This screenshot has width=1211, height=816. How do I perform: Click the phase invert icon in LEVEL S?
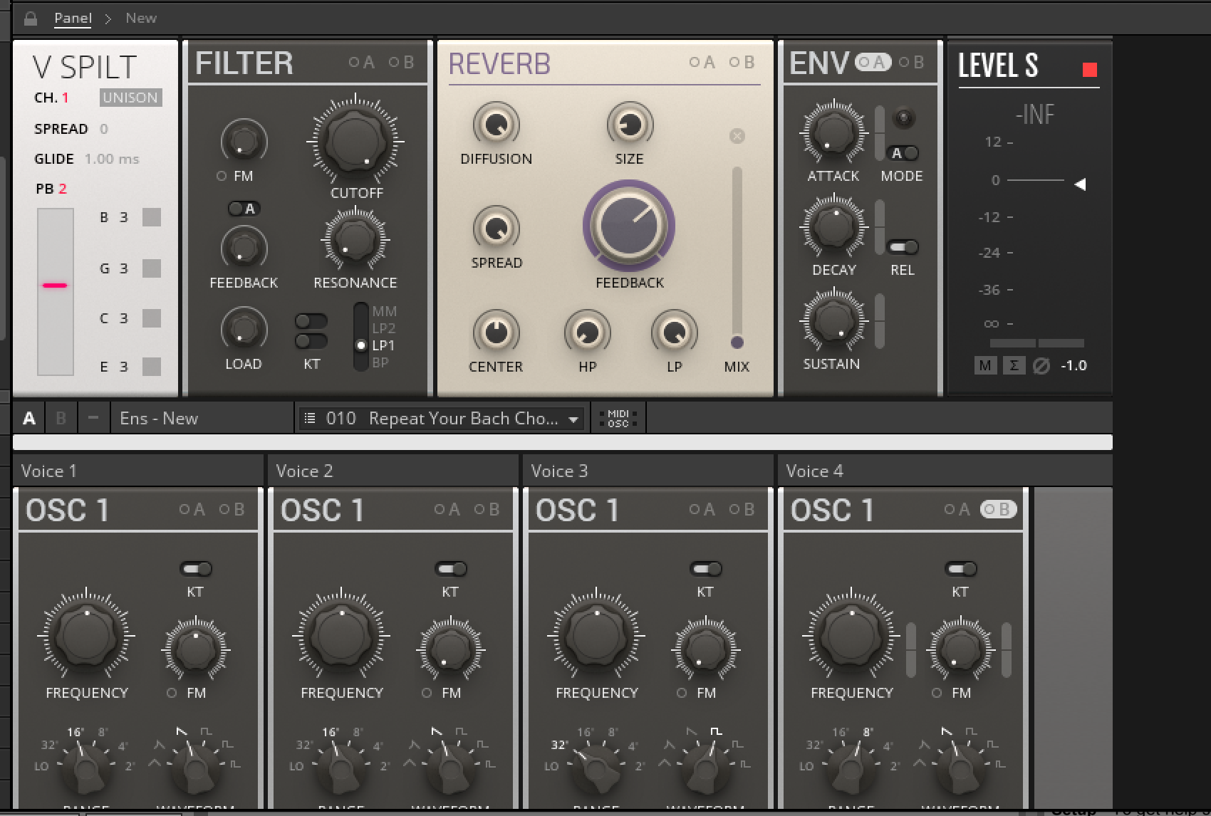click(x=1041, y=366)
